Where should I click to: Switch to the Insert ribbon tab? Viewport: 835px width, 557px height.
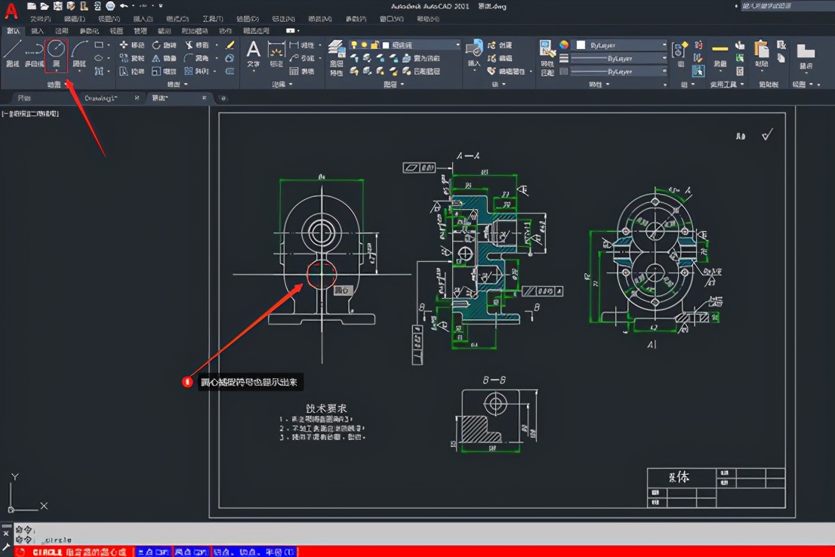click(x=36, y=31)
